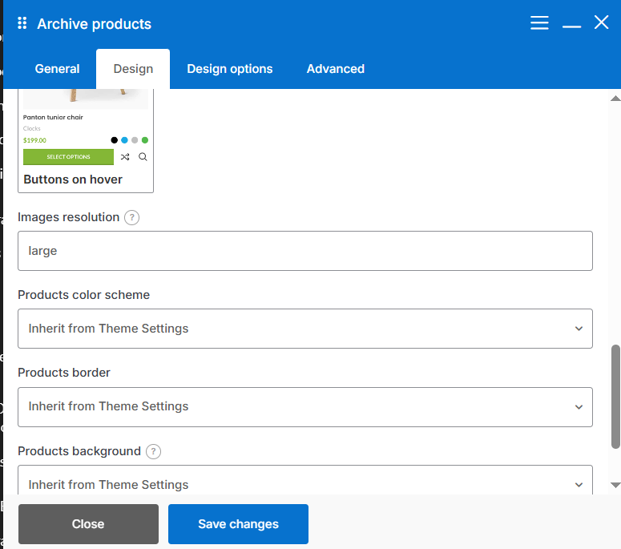621x549 pixels.
Task: Click the Clocks category label in preview
Action: point(32,128)
